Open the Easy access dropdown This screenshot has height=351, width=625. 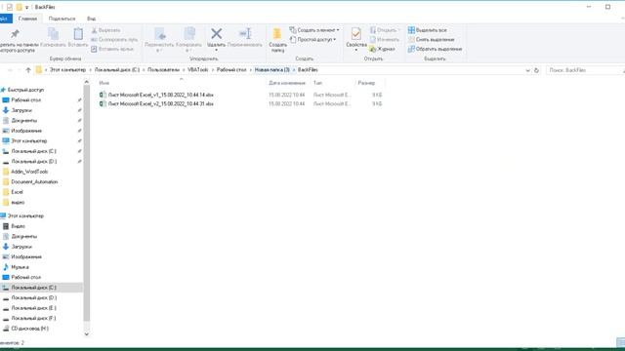coord(312,40)
